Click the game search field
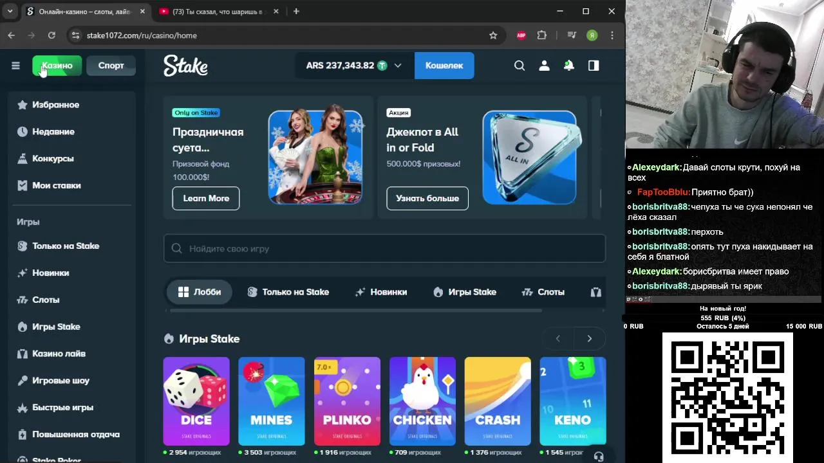 [384, 249]
